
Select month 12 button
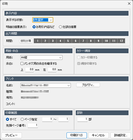(121, 41)
